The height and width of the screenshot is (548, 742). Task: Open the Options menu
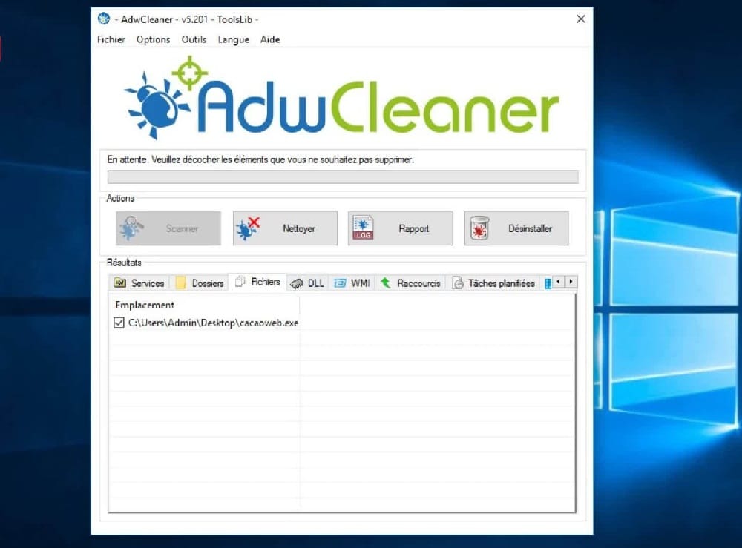153,40
